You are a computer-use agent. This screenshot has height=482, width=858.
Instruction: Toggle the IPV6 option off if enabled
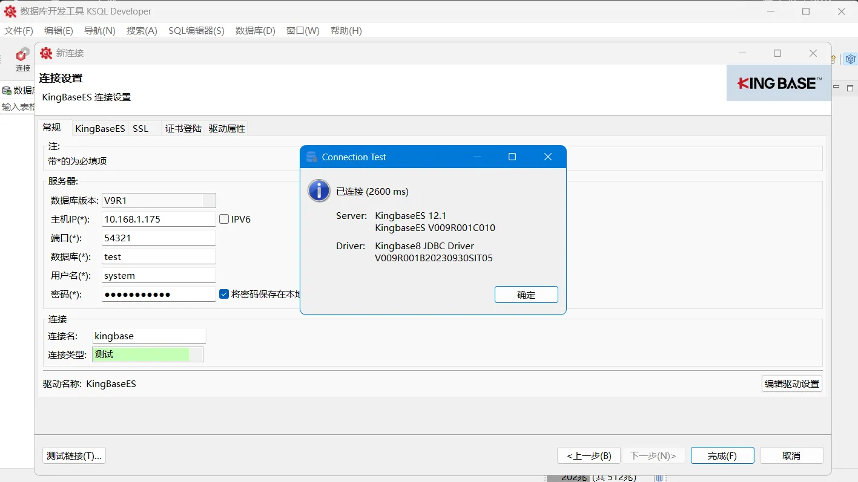(223, 219)
